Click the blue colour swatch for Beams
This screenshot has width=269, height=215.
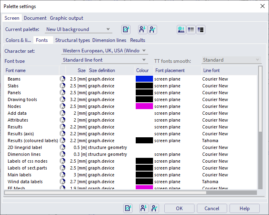(x=144, y=79)
